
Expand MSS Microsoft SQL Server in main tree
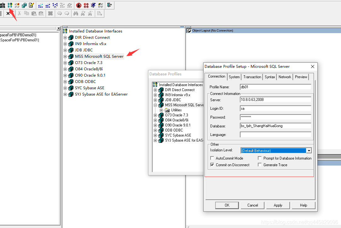point(65,56)
